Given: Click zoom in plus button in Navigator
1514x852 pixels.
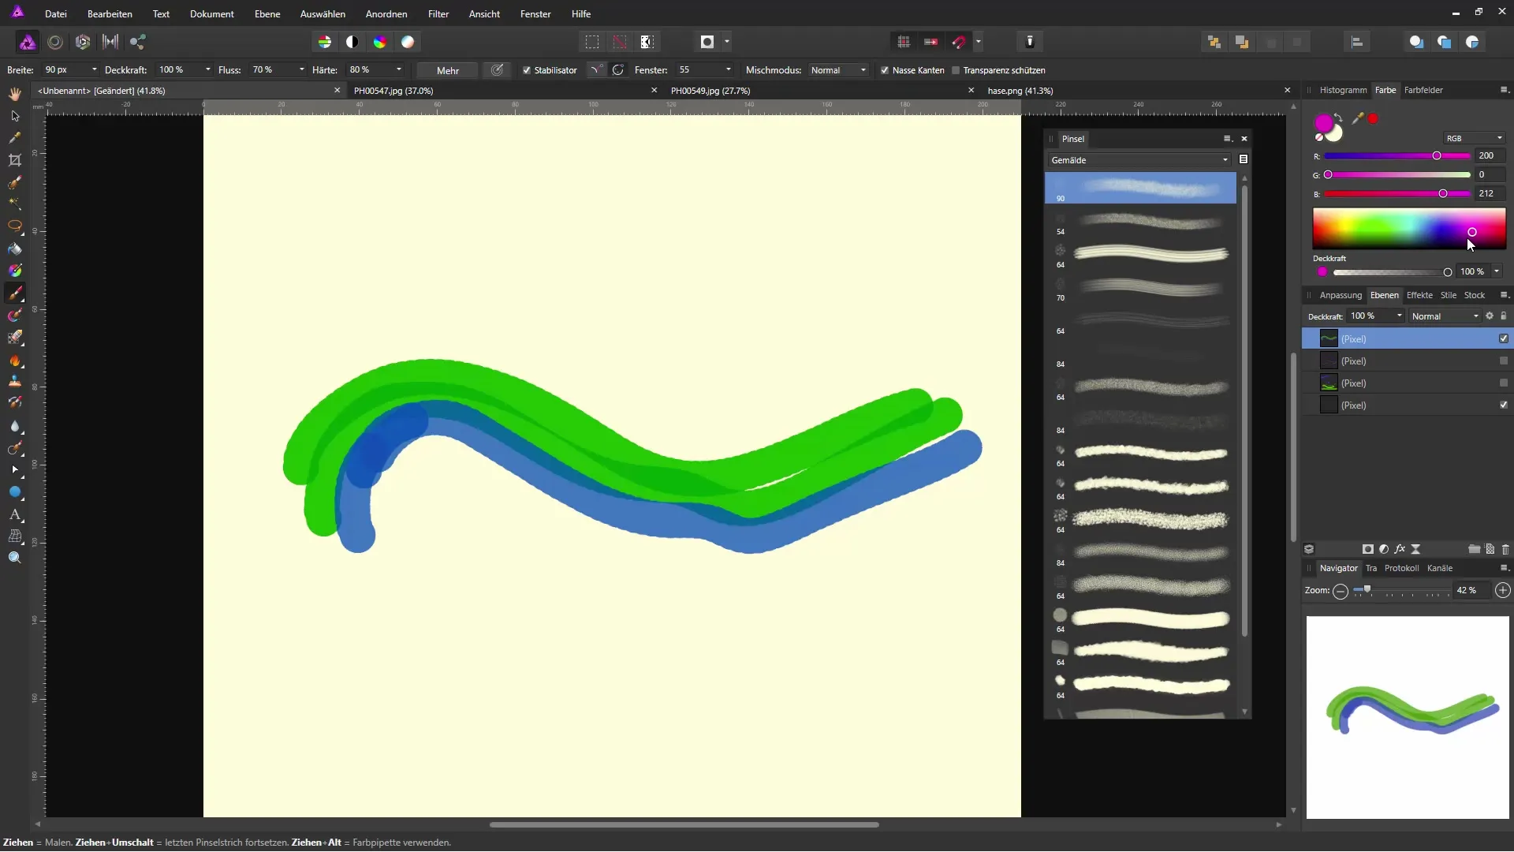Looking at the screenshot, I should [x=1503, y=591].
